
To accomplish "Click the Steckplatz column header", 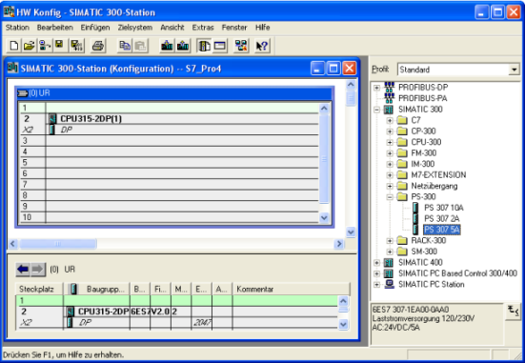I will (x=39, y=289).
